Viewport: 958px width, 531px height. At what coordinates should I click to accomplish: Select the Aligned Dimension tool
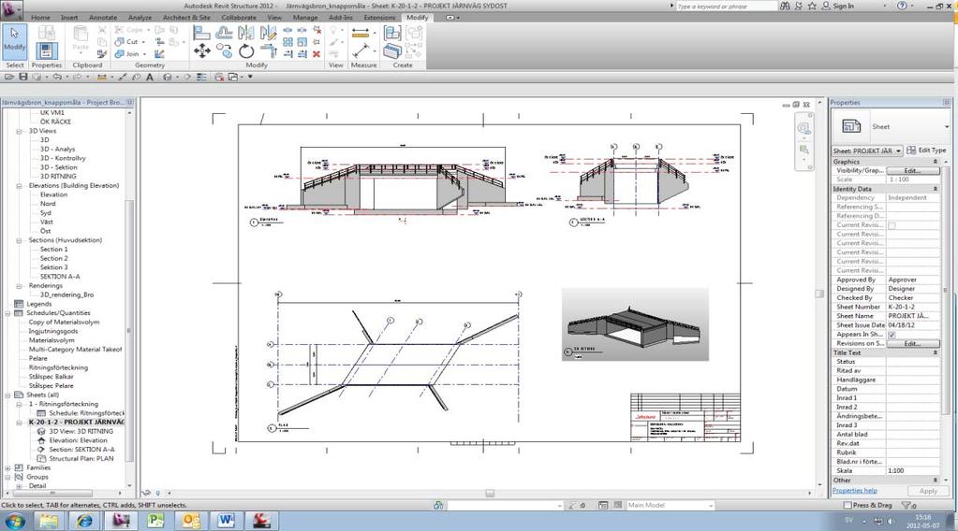pyautogui.click(x=361, y=33)
